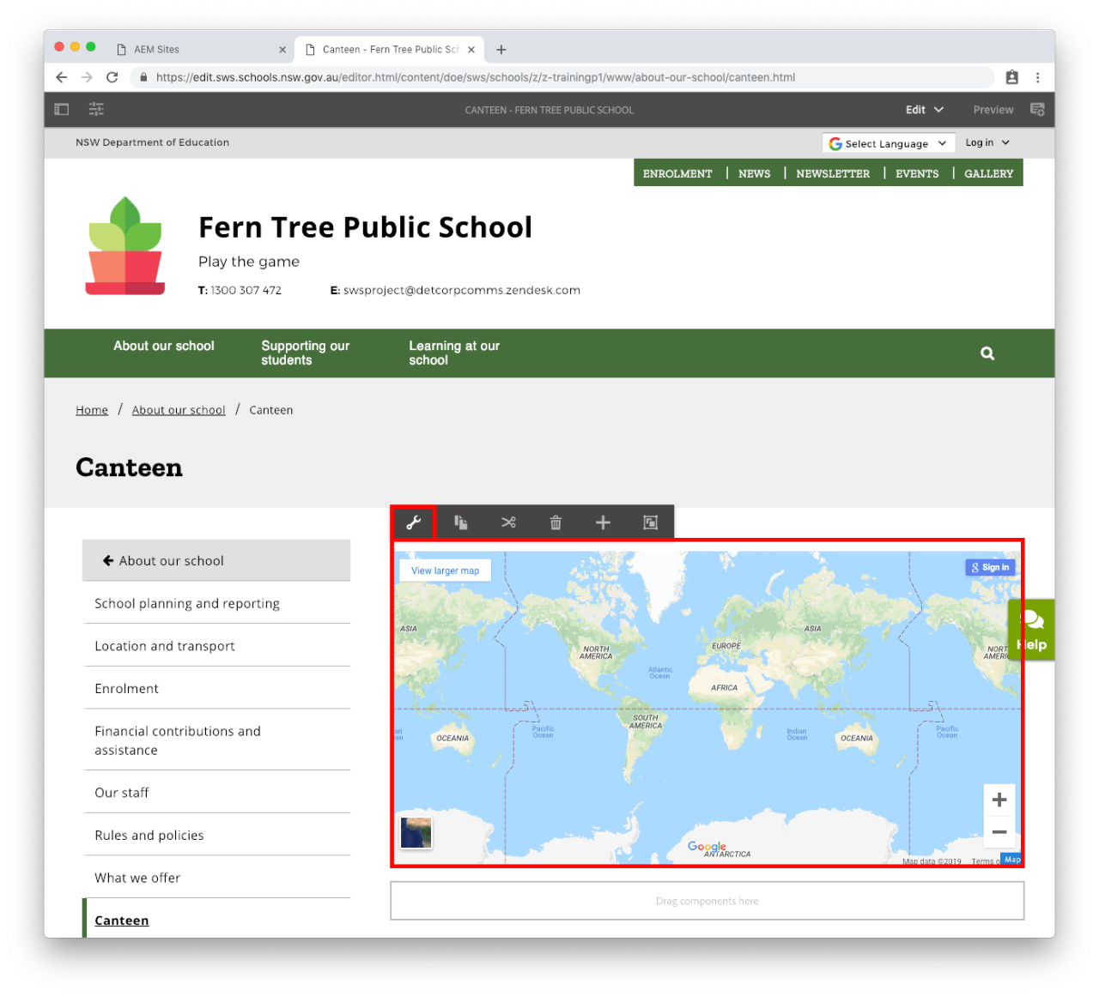Open Enrolment top menu item

coord(677,173)
